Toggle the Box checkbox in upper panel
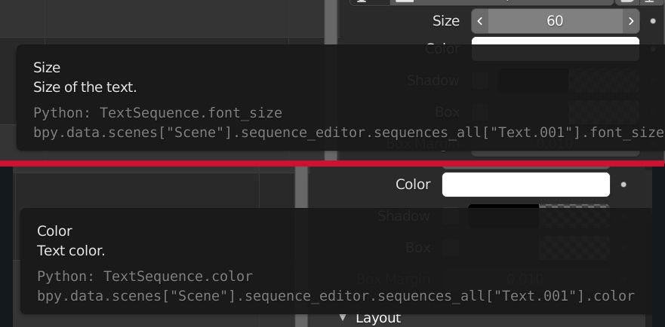665x327 pixels. (481, 112)
